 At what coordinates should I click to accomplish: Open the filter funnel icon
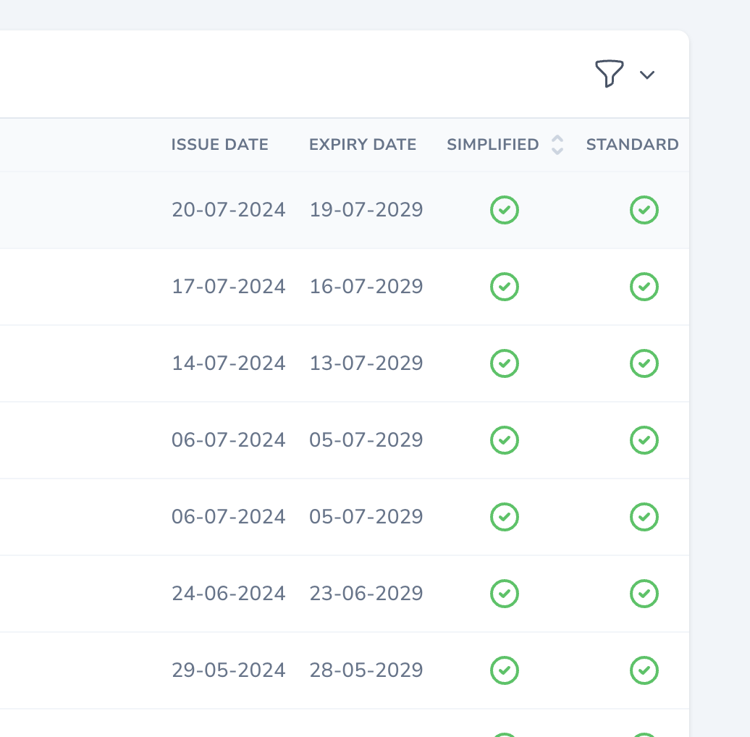(x=609, y=74)
